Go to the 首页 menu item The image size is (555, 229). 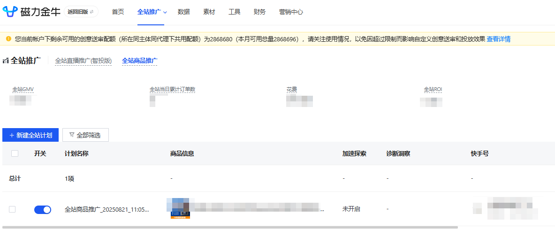pyautogui.click(x=118, y=12)
